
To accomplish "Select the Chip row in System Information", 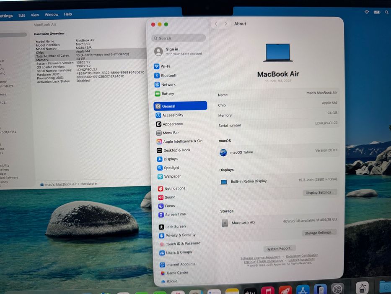I will [x=90, y=52].
